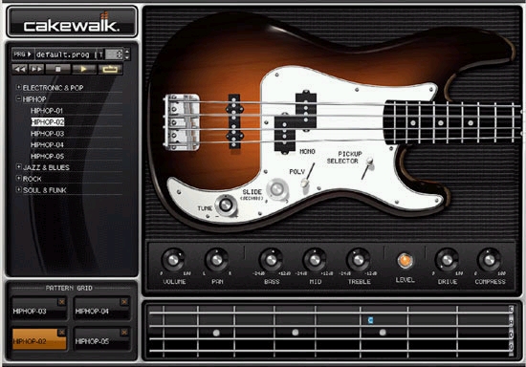This screenshot has width=526, height=367.
Task: Stop pattern playback
Action: click(x=58, y=70)
